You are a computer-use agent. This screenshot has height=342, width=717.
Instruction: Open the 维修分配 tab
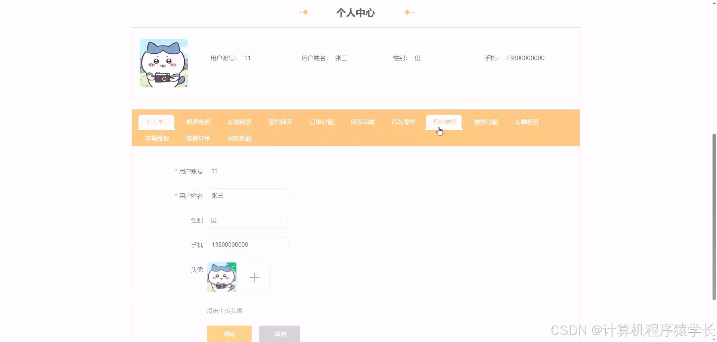(485, 122)
